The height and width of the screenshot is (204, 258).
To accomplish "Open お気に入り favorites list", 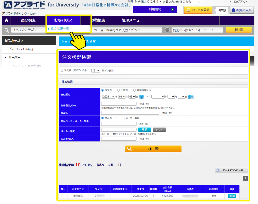I will coord(241,10).
